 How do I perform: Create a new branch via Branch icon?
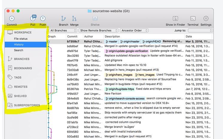(63, 18)
